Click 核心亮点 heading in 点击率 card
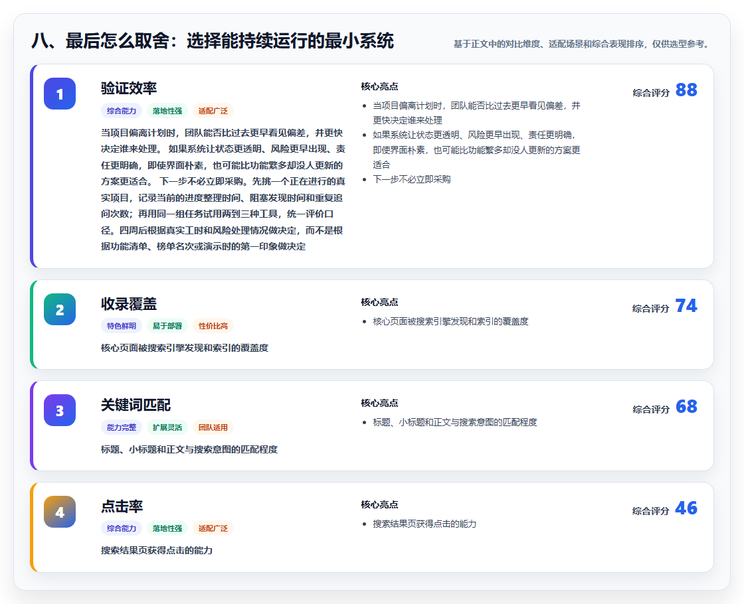The height and width of the screenshot is (604, 744). click(379, 504)
